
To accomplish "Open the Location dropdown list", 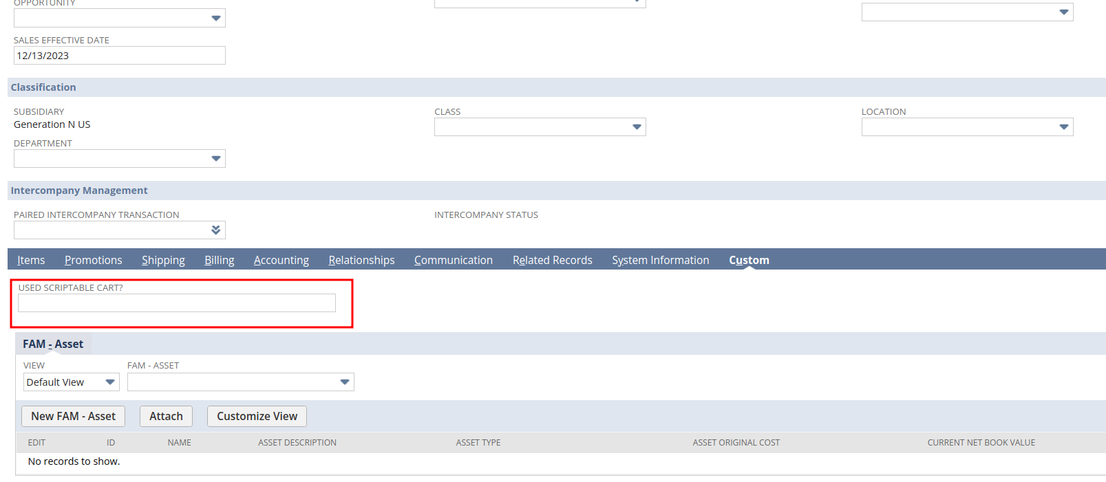I will [1063, 127].
